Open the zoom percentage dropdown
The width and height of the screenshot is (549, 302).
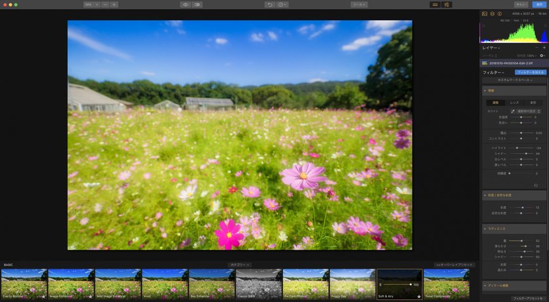(x=92, y=5)
